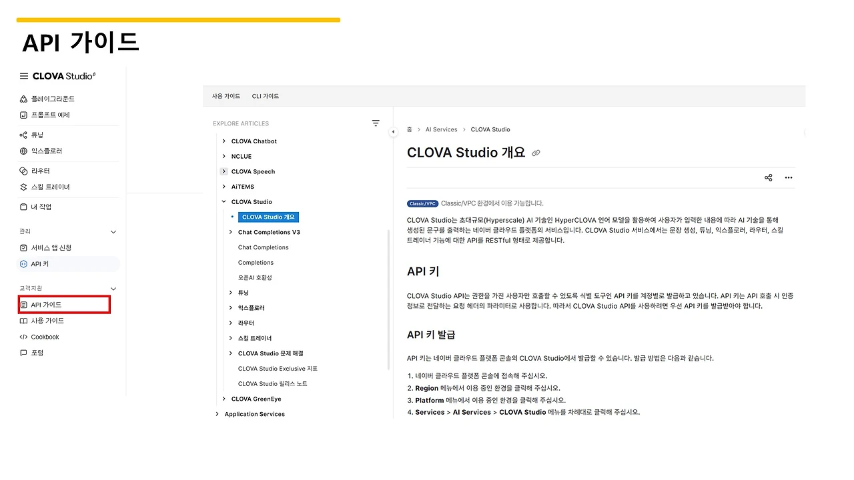Open 프롬프트 예제 via its sidebar icon
Image resolution: width=854 pixels, height=480 pixels.
(x=24, y=115)
